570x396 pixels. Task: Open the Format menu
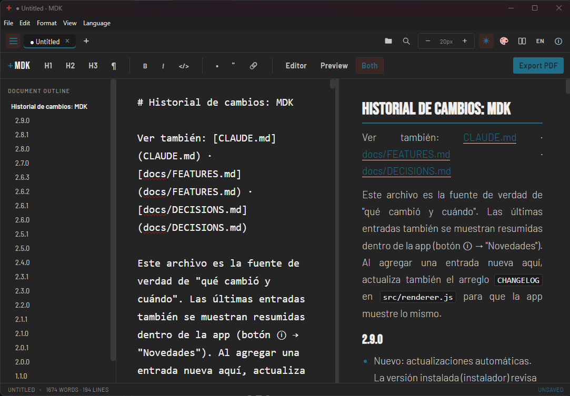(46, 23)
